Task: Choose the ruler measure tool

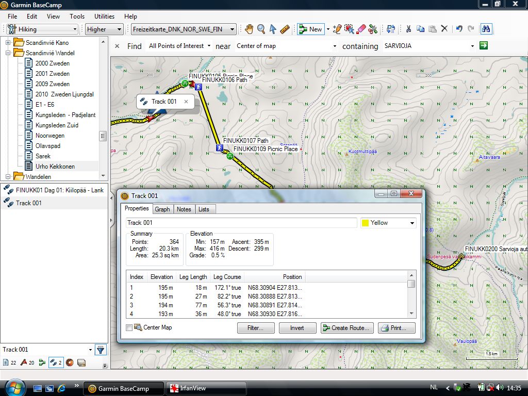Action: (x=285, y=29)
